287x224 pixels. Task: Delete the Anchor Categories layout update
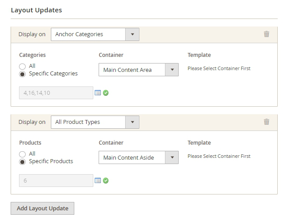267,34
